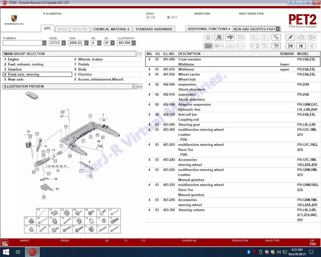Open the FI Search dropdown arrow

(44, 43)
